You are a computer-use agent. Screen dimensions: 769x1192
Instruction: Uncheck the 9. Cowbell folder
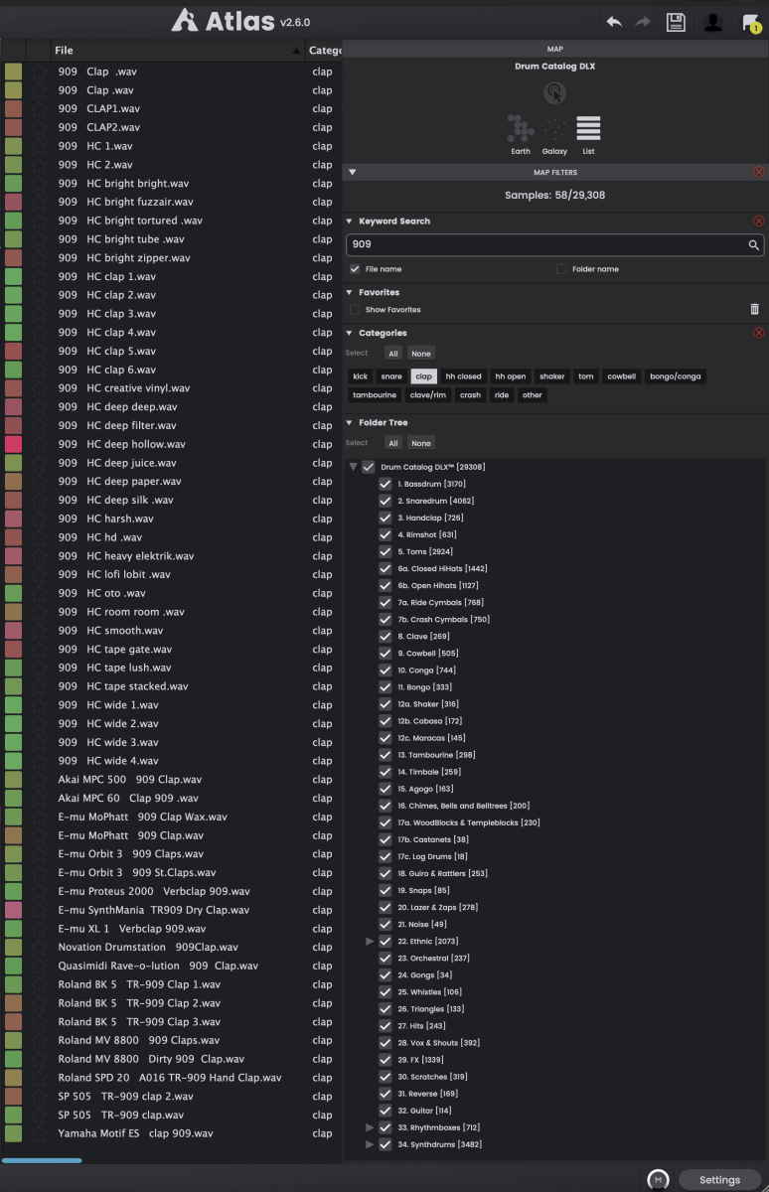coord(385,654)
